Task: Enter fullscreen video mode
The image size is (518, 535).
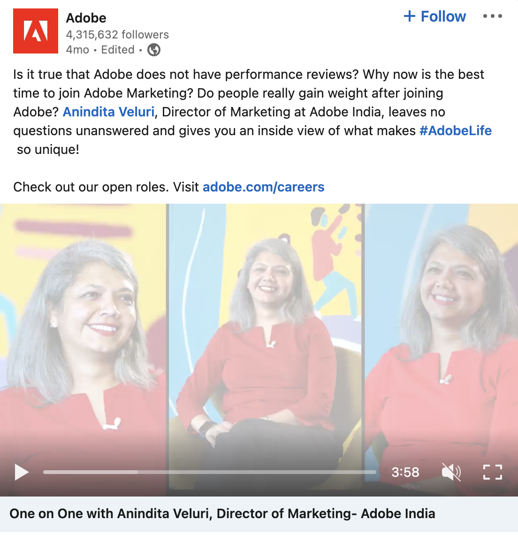Action: [492, 472]
